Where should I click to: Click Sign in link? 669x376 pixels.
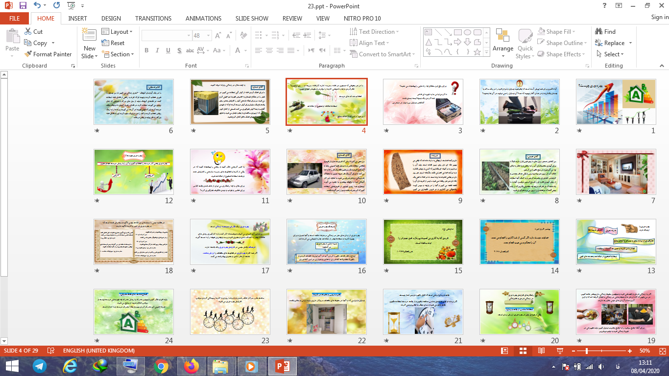659,18
